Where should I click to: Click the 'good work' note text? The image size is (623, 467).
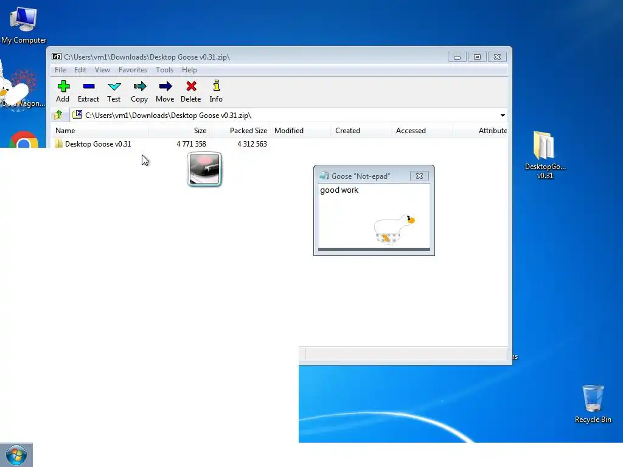click(x=339, y=190)
